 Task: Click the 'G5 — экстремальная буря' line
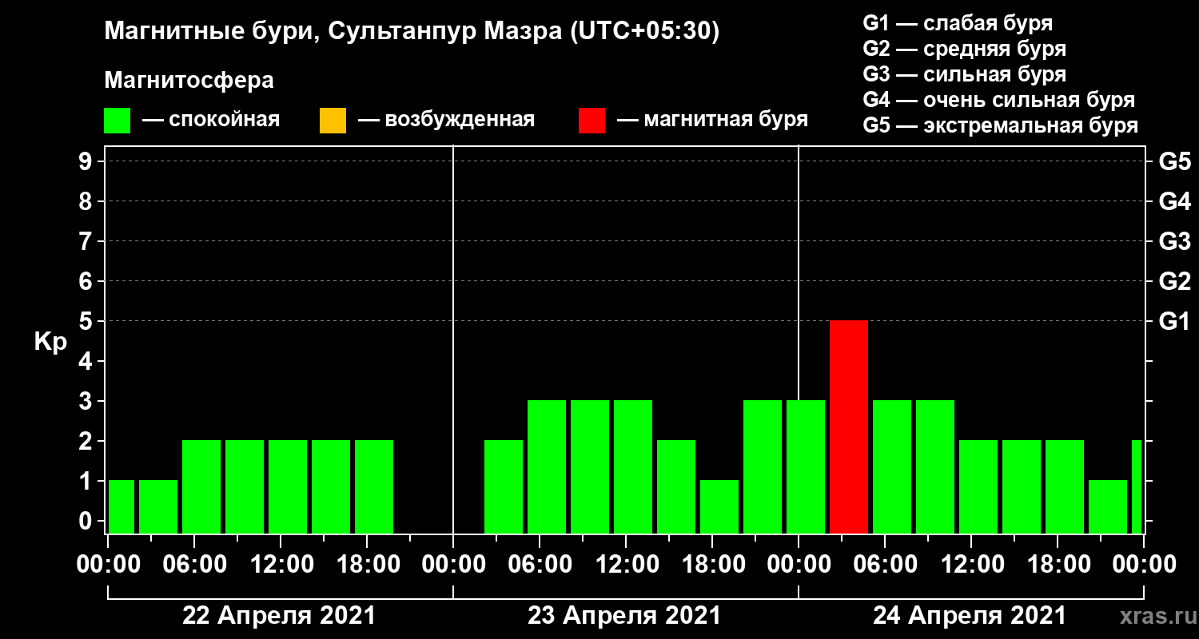(x=1001, y=126)
